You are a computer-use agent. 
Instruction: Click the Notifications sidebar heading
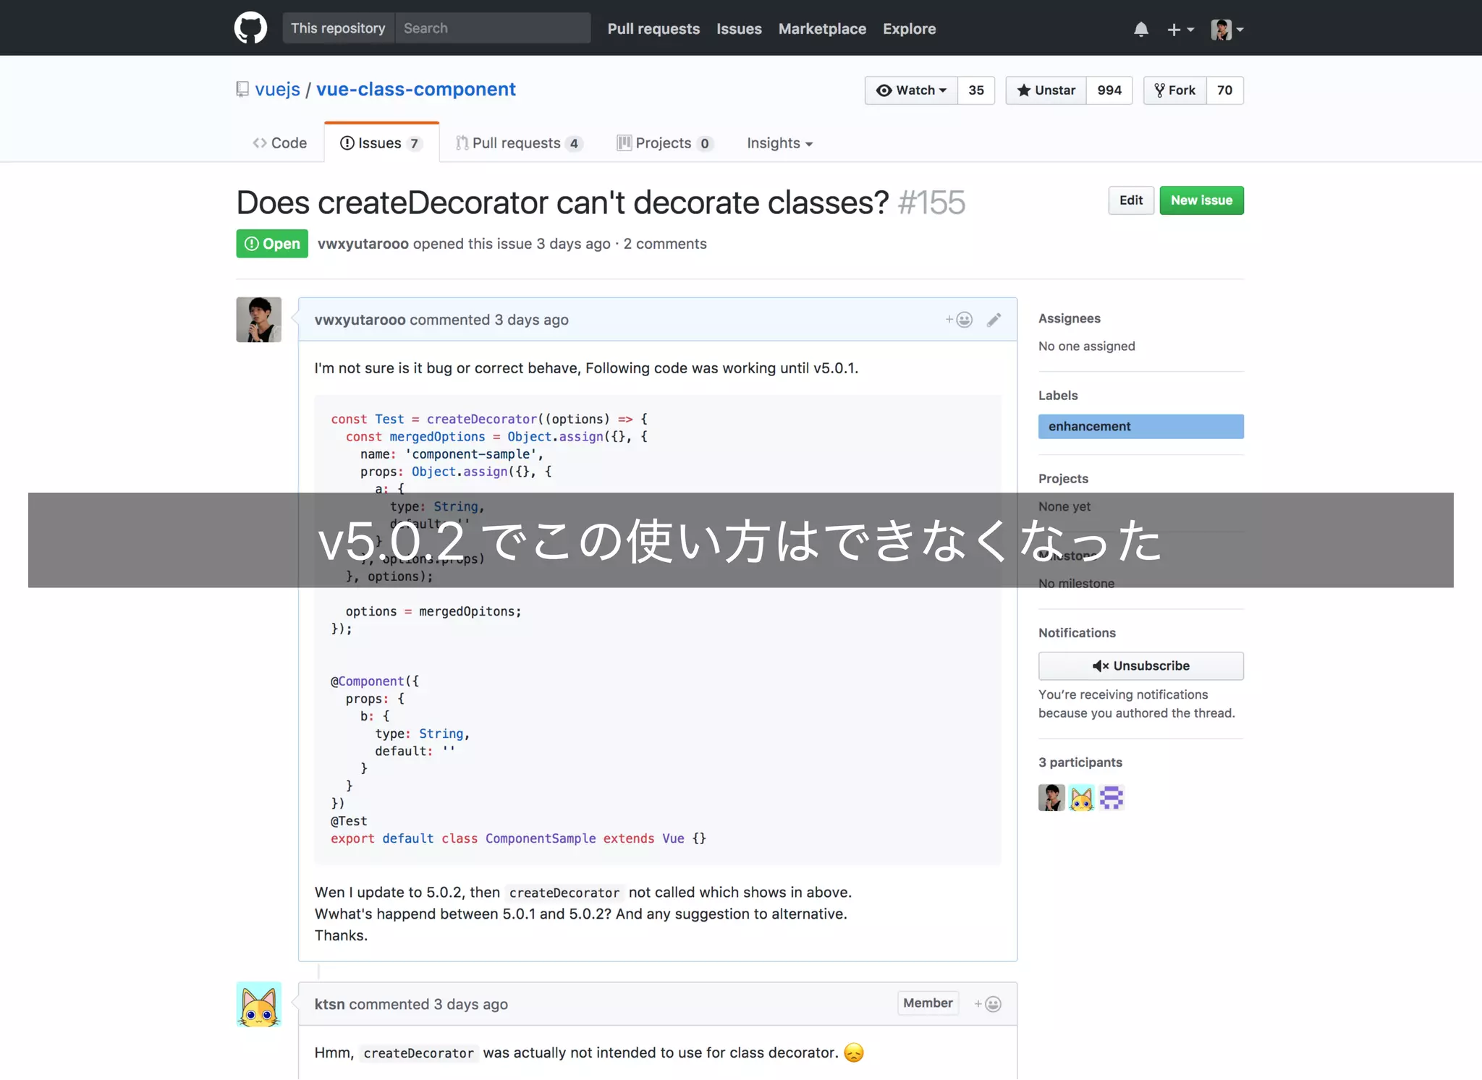click(x=1077, y=633)
